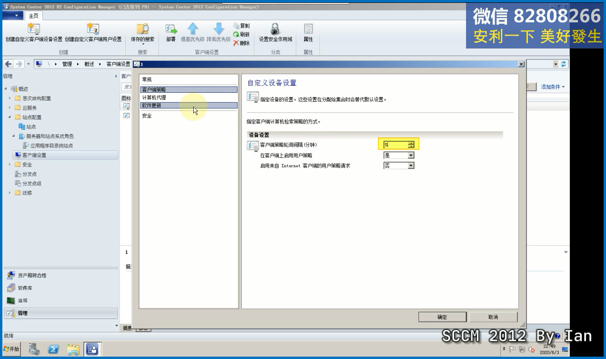Select the 主页 ribbon tab
Image resolution: width=606 pixels, height=359 pixels.
point(33,16)
